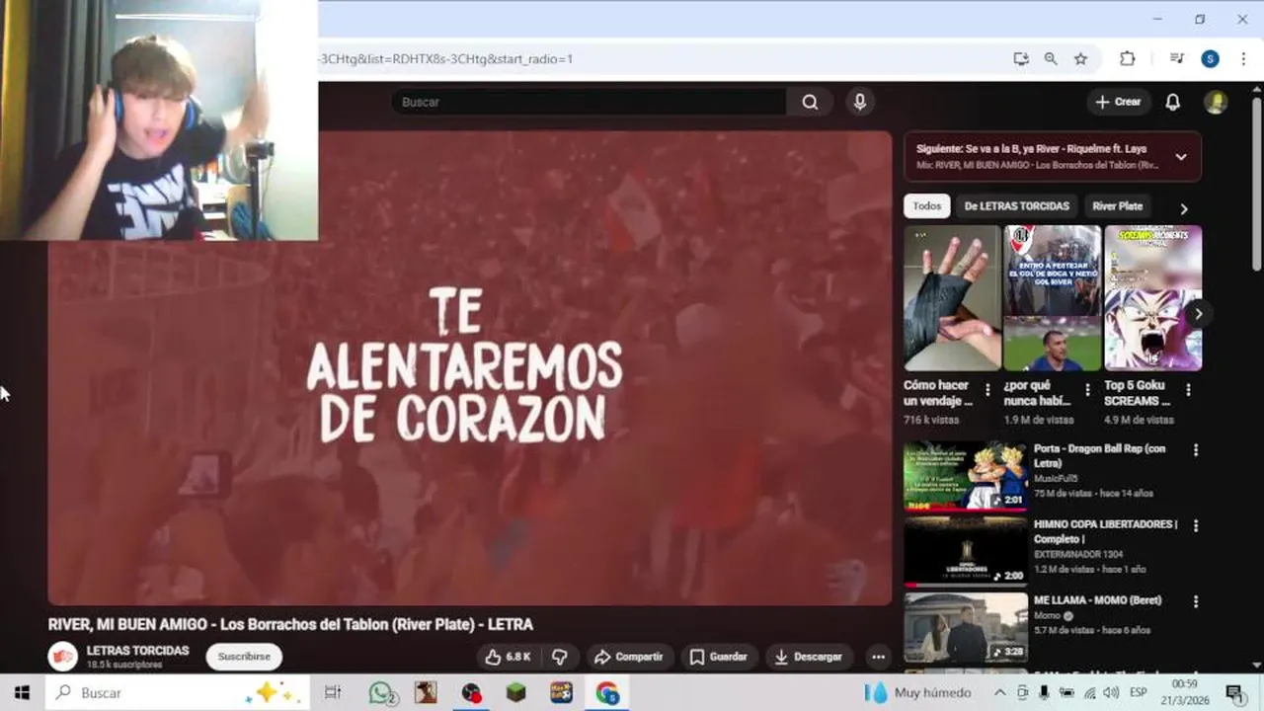Start voice search with the microphone icon
The height and width of the screenshot is (711, 1264).
point(860,102)
